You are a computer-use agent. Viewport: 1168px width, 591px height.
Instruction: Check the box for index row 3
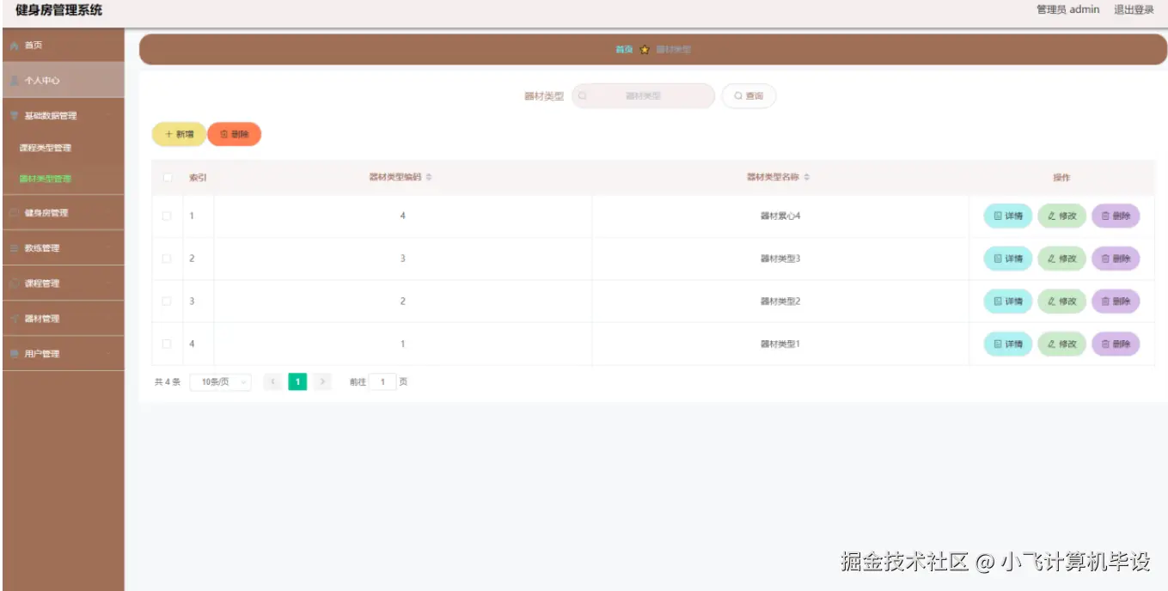(x=167, y=302)
